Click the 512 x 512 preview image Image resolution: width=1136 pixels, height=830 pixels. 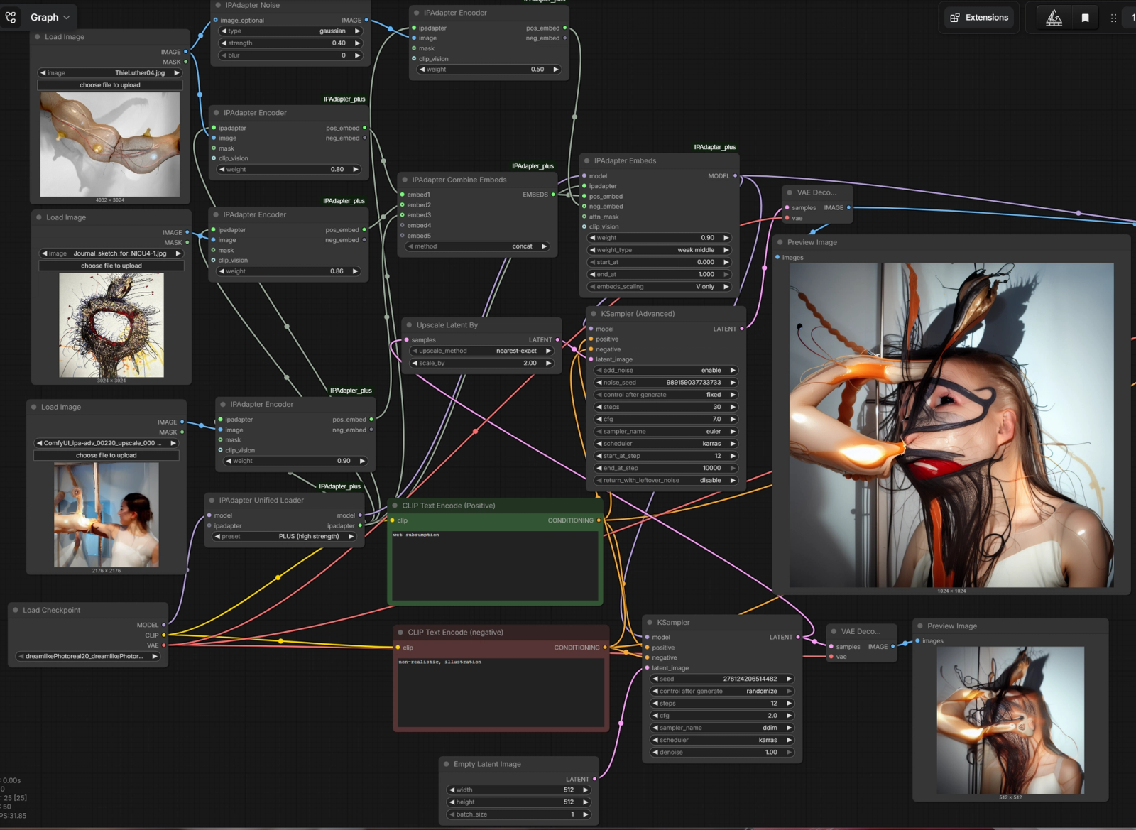click(1010, 720)
